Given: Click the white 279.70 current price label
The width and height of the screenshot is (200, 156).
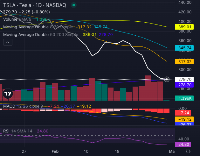Looking at the screenshot, I should pos(184,80).
